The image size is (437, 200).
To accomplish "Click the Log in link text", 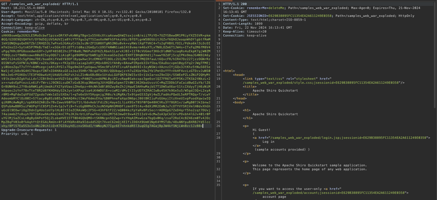I will [x=268, y=142].
